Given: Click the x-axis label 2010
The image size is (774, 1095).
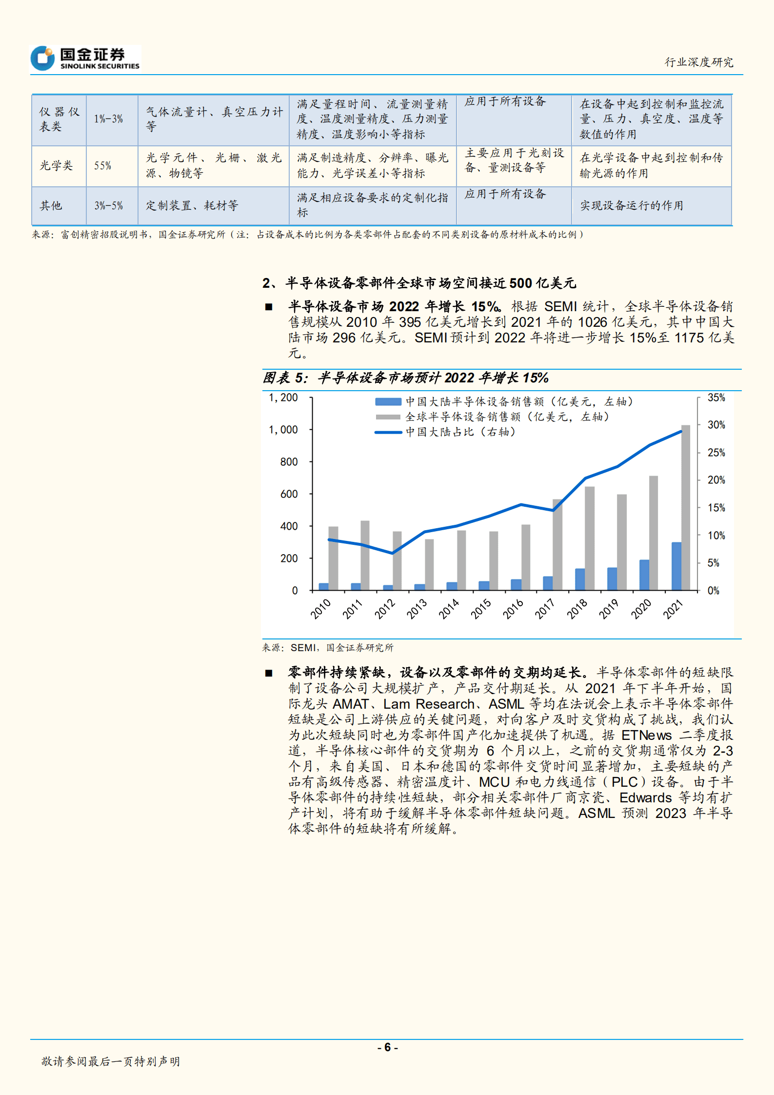Looking at the screenshot, I should 320,609.
